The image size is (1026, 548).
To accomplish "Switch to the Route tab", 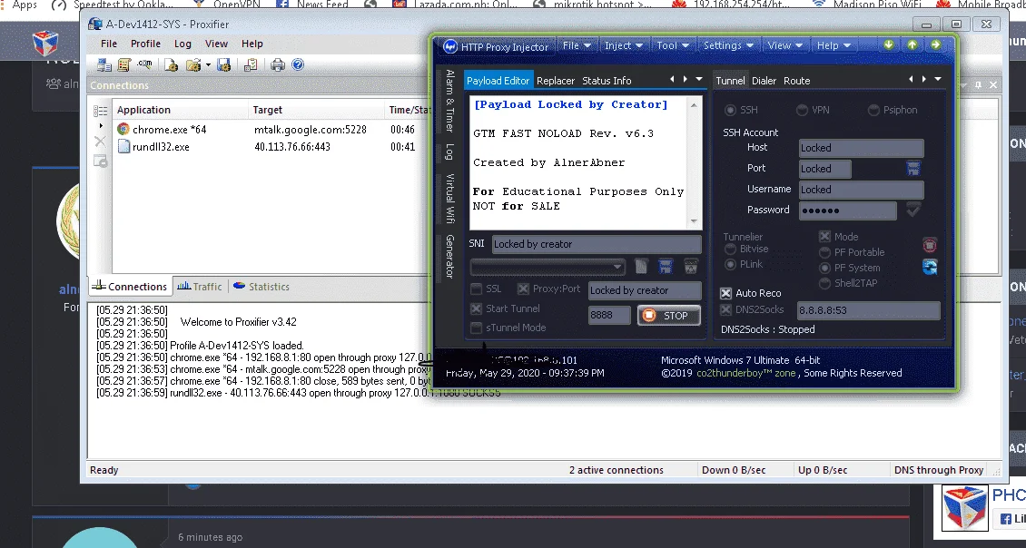I will 796,81.
